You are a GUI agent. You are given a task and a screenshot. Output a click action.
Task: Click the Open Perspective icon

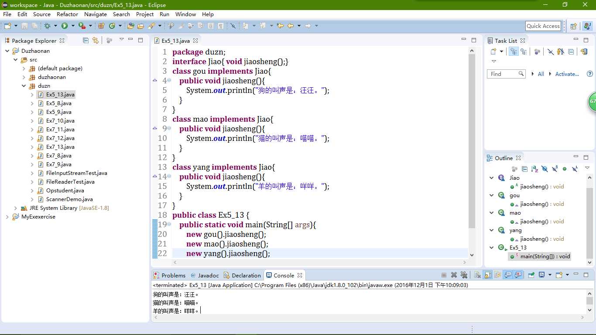tap(574, 26)
